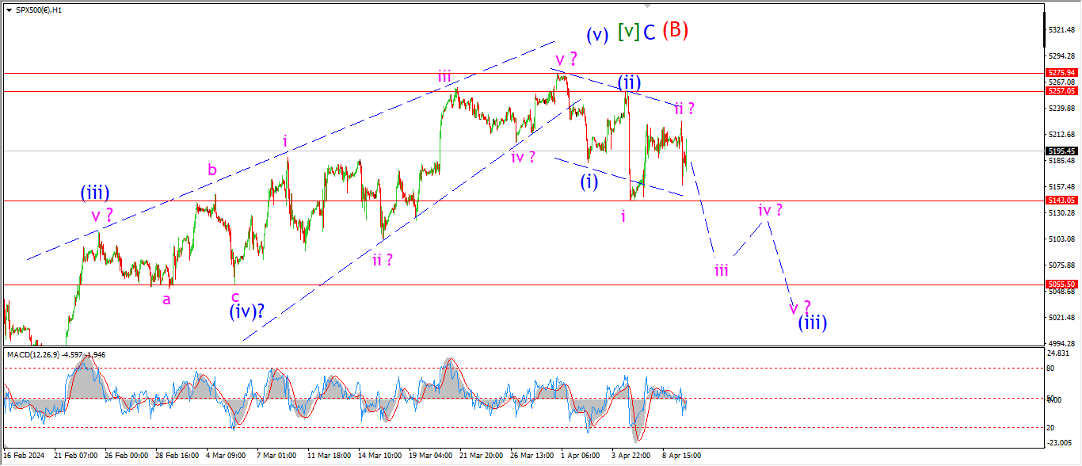
Task: Click the blue (i) wave label
Action: tap(589, 181)
